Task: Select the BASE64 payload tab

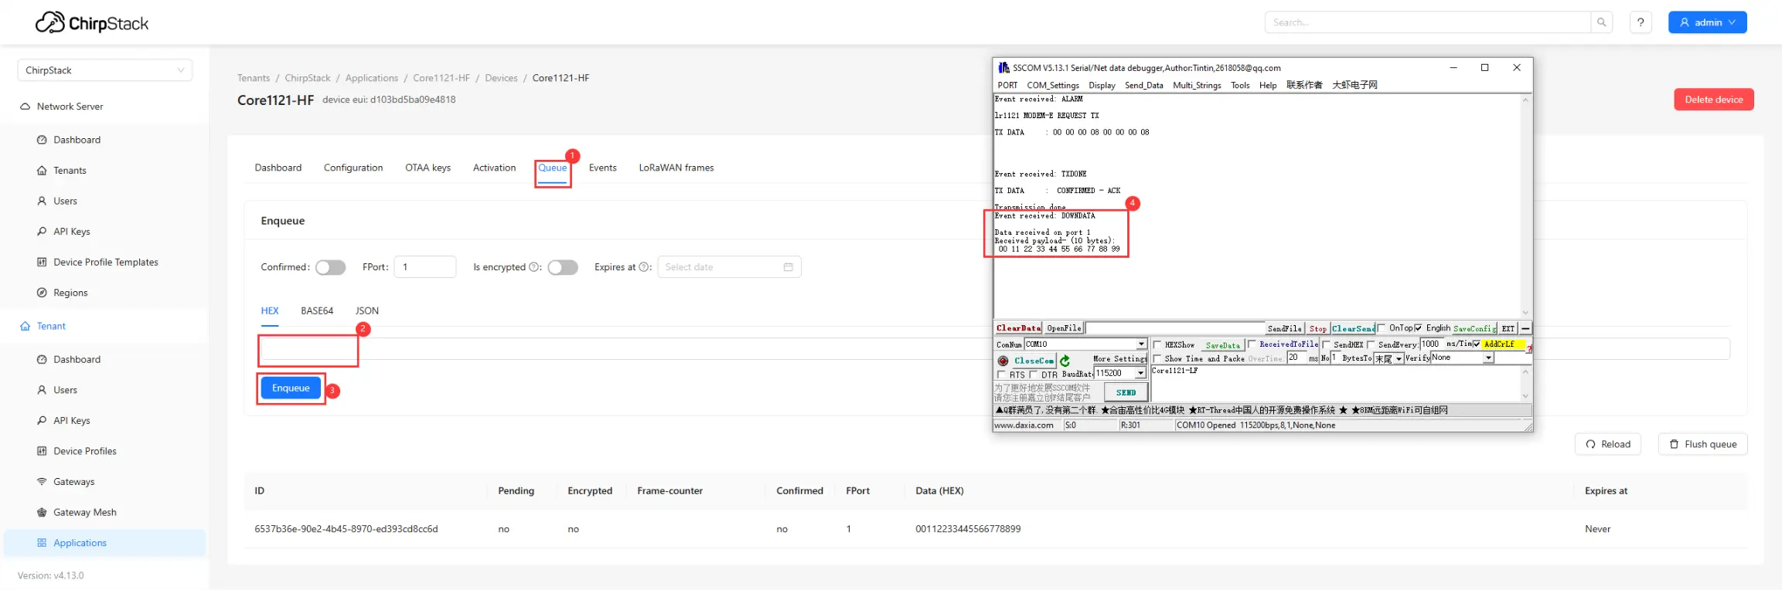Action: click(317, 310)
